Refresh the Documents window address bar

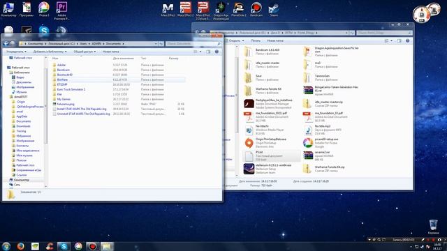[161, 44]
